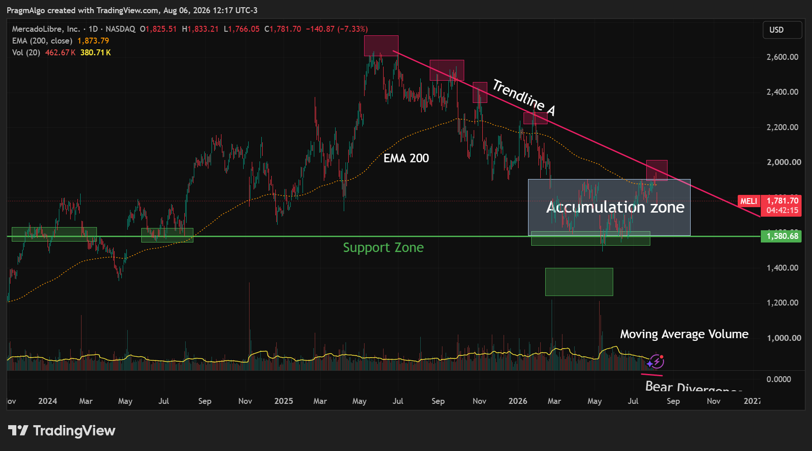Click the 2026 label on the time axis
This screenshot has height=451, width=812.
pos(518,401)
